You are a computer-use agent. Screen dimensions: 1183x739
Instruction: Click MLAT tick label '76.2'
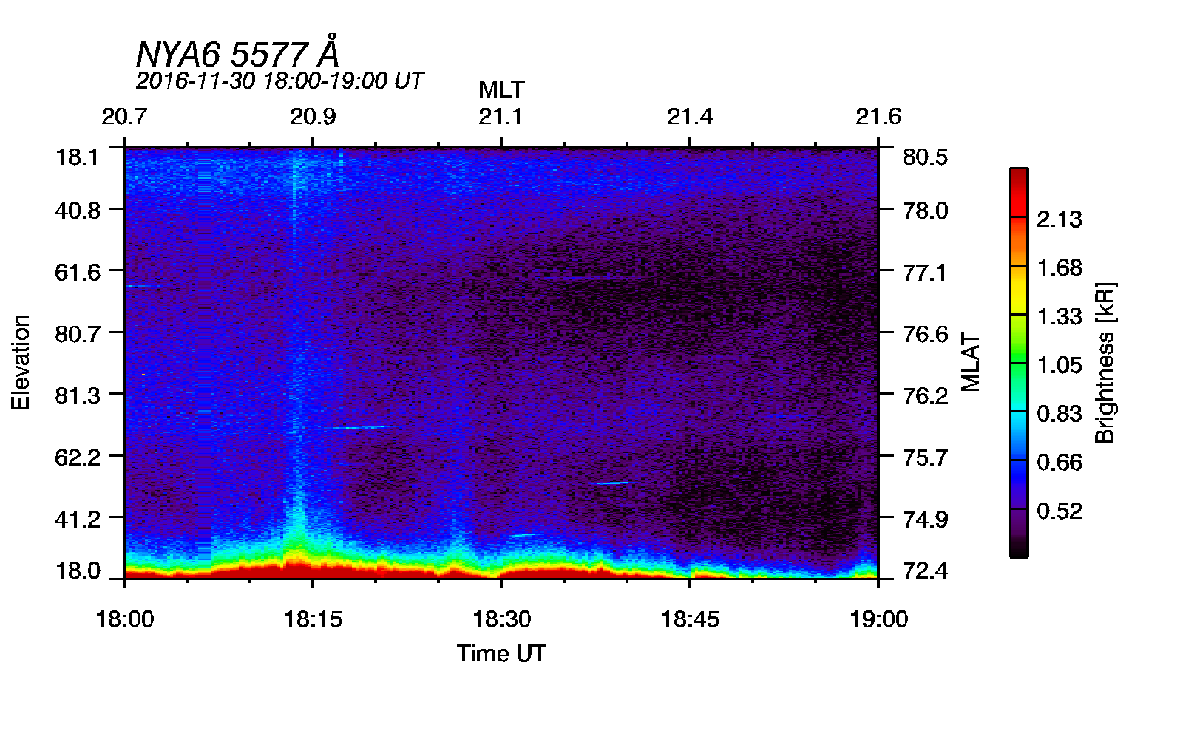(925, 396)
